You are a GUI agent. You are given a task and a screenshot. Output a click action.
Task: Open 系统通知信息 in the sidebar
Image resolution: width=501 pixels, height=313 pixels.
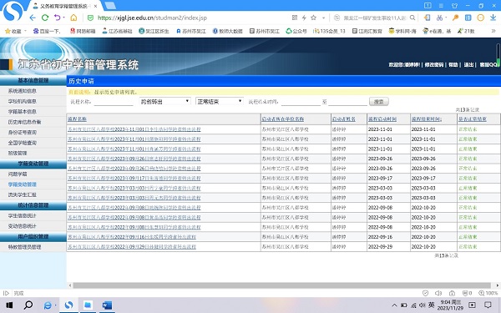coord(23,91)
